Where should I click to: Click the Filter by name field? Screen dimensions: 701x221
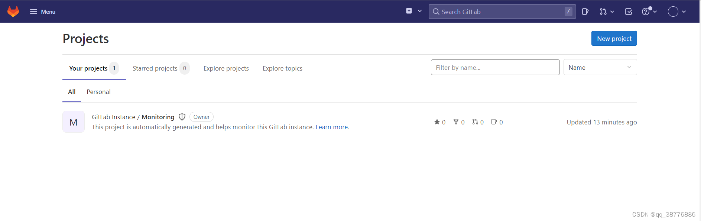495,67
